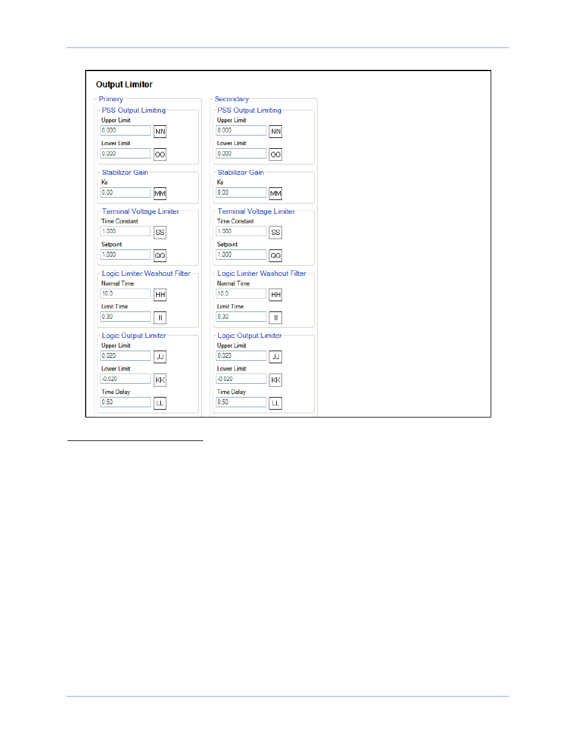575x744 pixels.
Task: Click Primary Normal Time HH label box
Action: click(160, 295)
